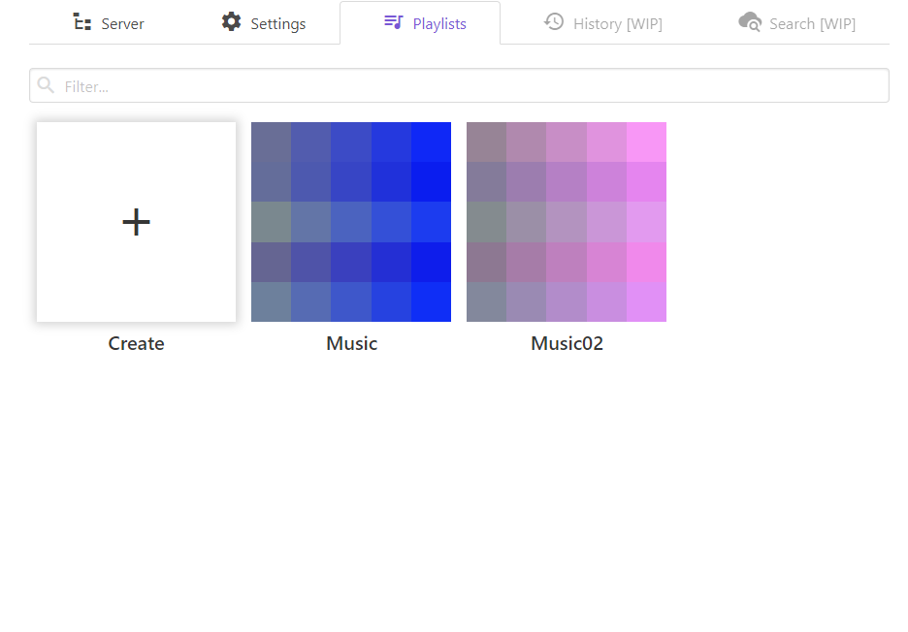Click the Music playlist title
Viewport: 908px width, 632px height.
[x=351, y=343]
